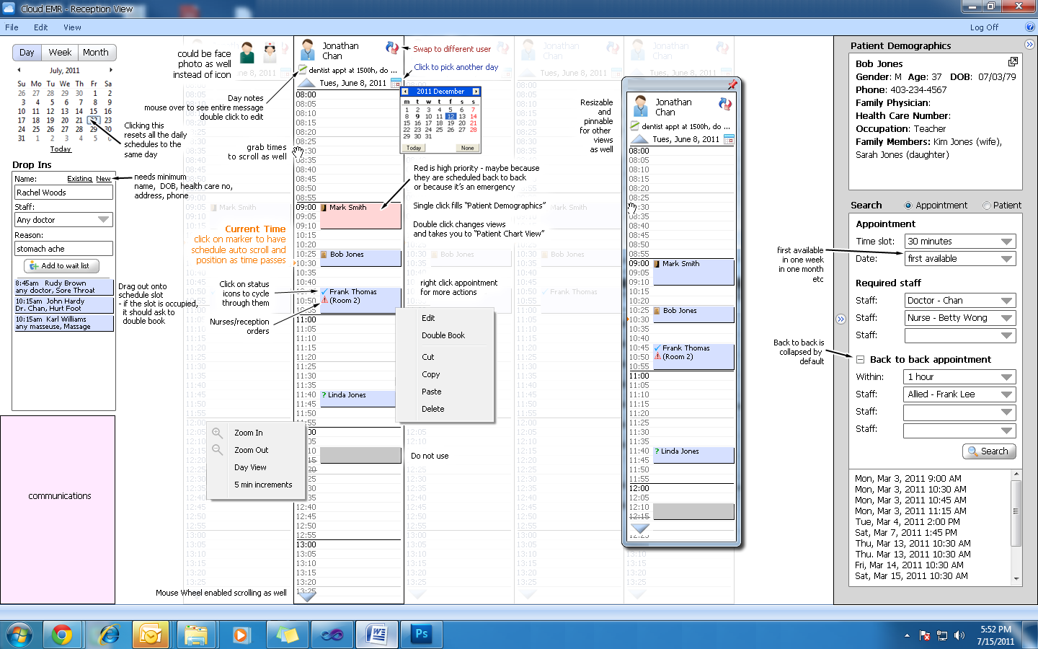The image size is (1038, 649).
Task: Click search results scrollbar down arrow
Action: [1016, 578]
